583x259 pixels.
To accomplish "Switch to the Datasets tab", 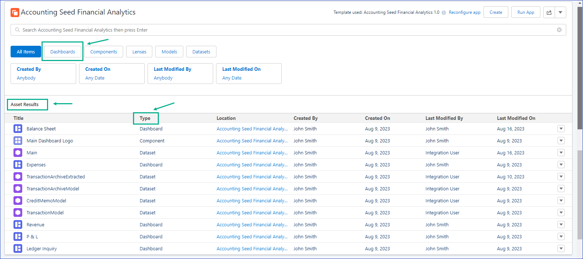I will coord(201,52).
